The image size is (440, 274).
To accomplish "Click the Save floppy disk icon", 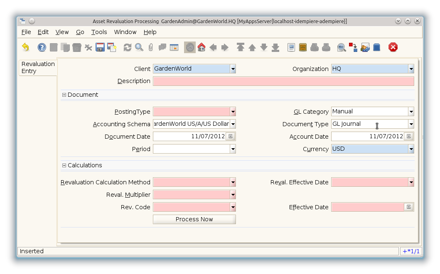I will tap(100, 47).
